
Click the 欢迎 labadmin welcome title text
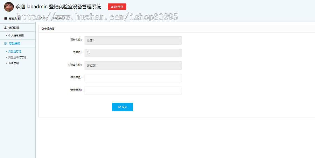coord(58,7)
